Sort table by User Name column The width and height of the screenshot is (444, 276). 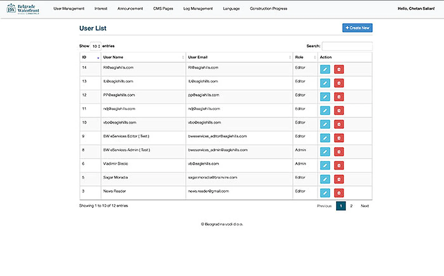coord(143,57)
